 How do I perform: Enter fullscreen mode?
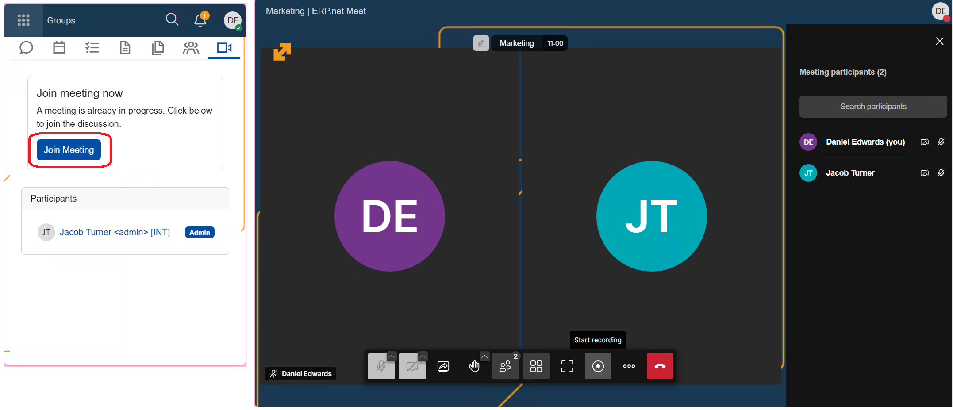click(567, 366)
